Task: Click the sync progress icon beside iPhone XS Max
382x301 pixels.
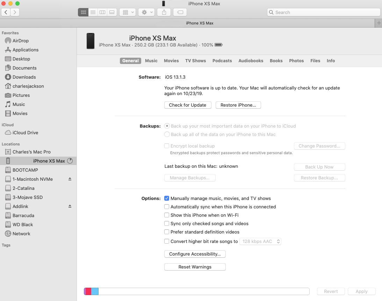Action: [x=70, y=161]
